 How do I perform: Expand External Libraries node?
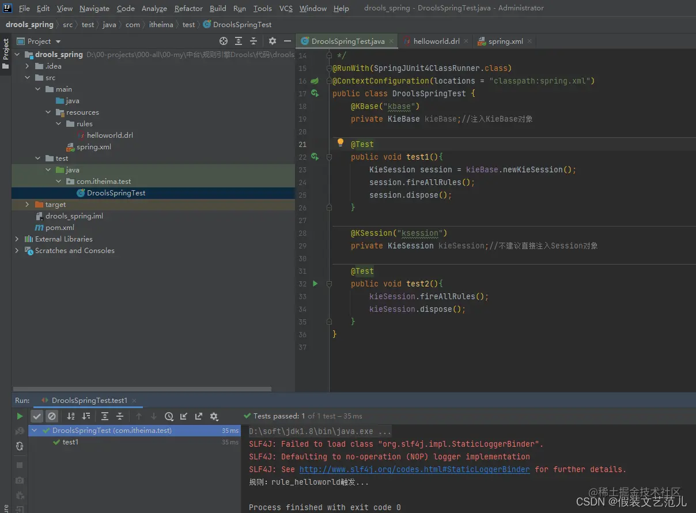click(x=17, y=239)
